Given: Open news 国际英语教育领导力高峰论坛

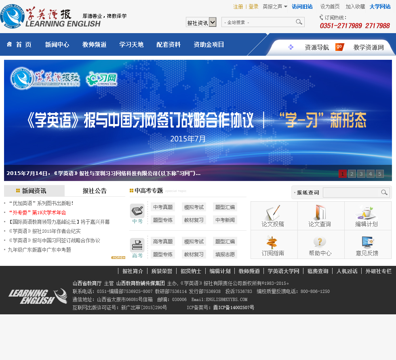Looking at the screenshot, I should 59,222.
